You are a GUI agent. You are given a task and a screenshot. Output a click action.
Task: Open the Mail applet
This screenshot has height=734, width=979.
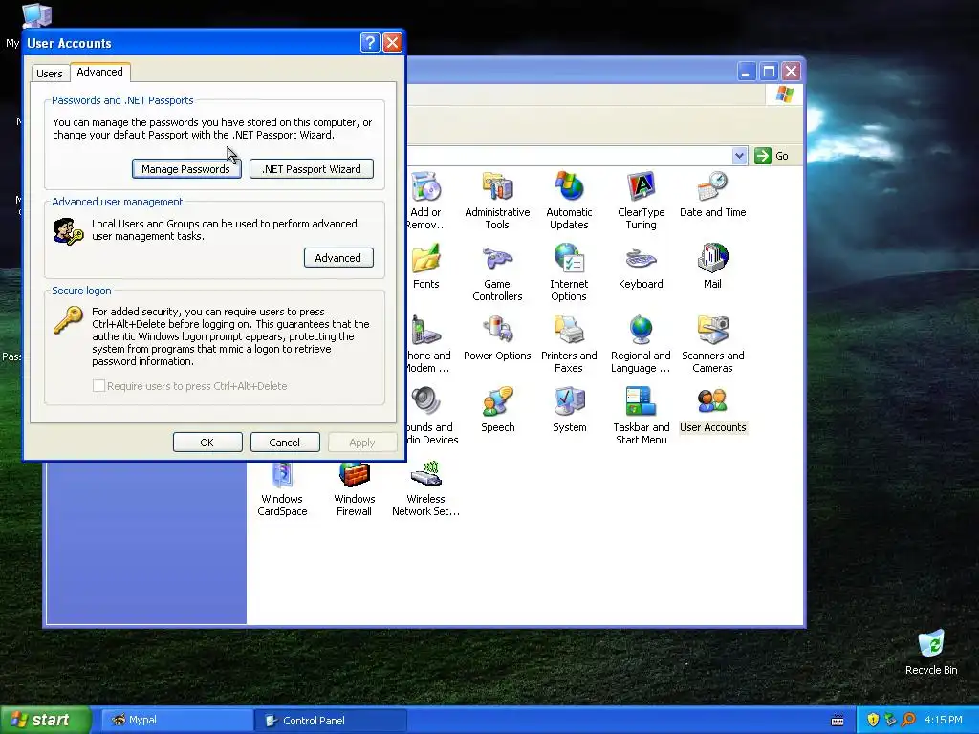click(712, 267)
